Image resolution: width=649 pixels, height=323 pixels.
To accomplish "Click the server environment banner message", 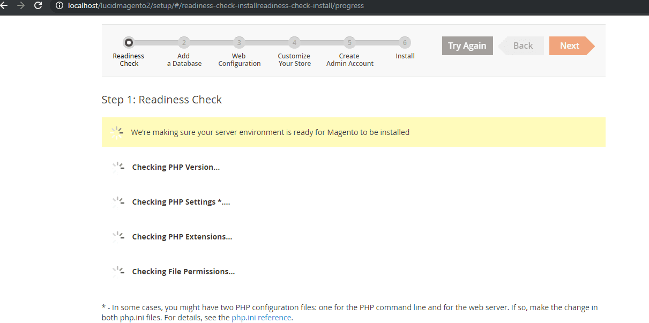I will (x=270, y=132).
